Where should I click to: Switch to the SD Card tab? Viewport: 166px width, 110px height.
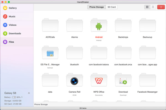(111, 7)
